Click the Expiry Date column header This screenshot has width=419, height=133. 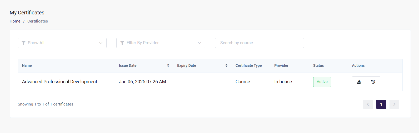pyautogui.click(x=187, y=65)
